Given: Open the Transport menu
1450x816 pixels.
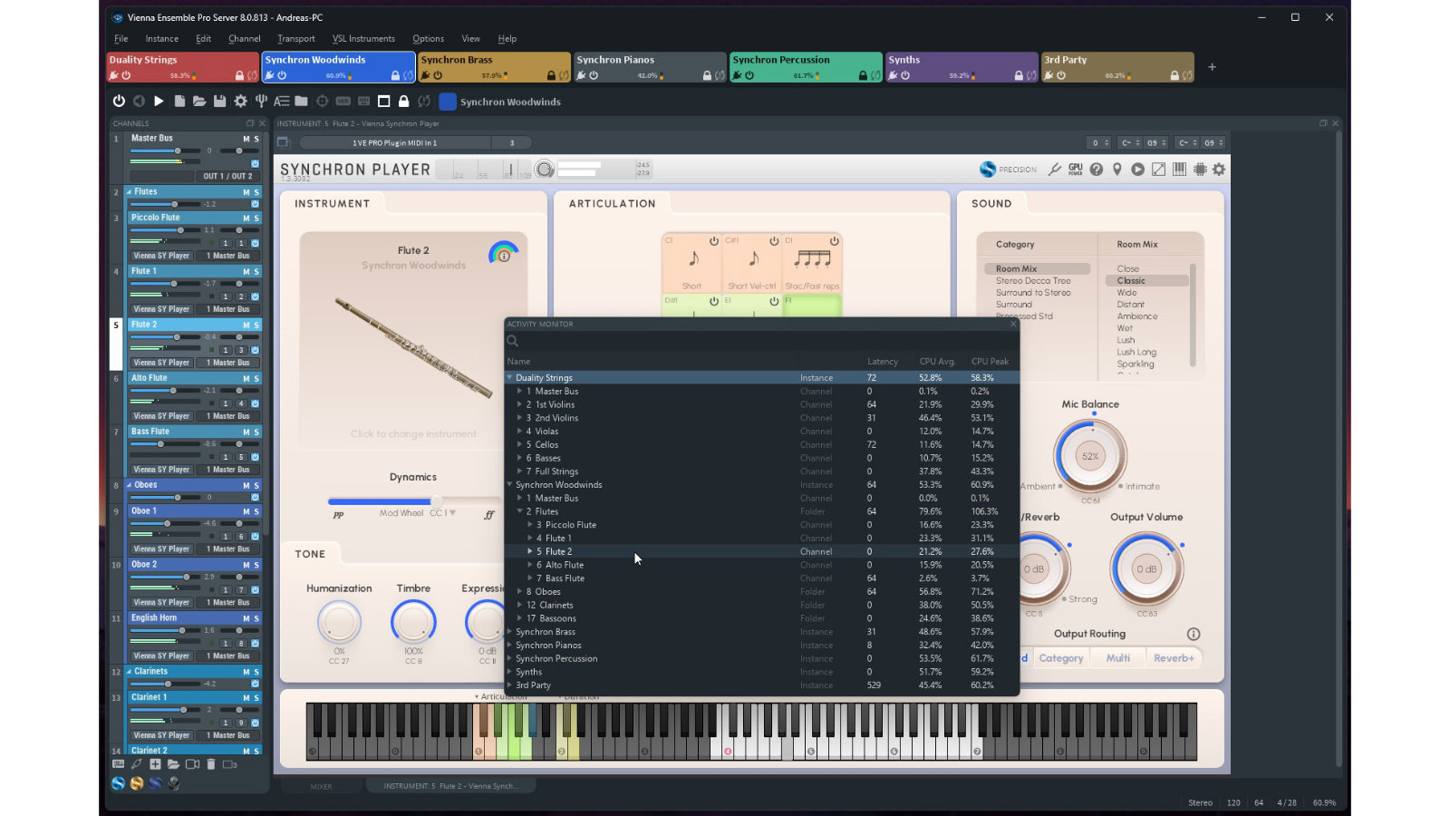Looking at the screenshot, I should tap(296, 39).
